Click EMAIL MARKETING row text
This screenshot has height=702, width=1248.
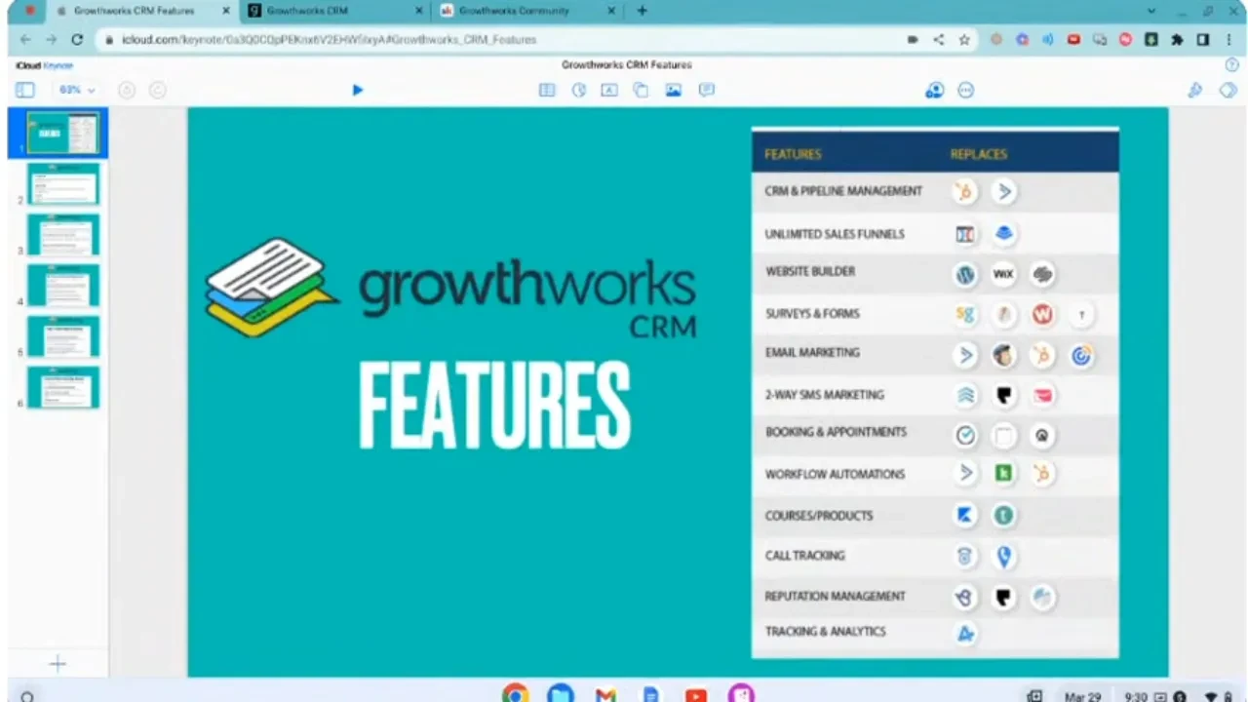point(812,353)
